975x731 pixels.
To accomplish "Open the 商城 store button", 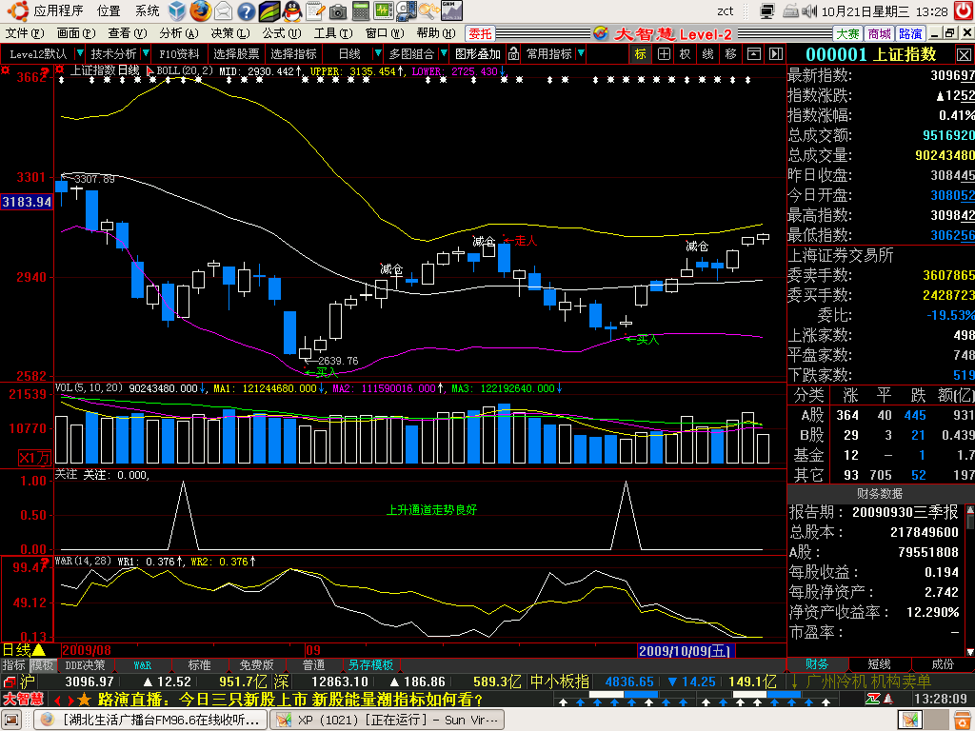I will coord(879,33).
